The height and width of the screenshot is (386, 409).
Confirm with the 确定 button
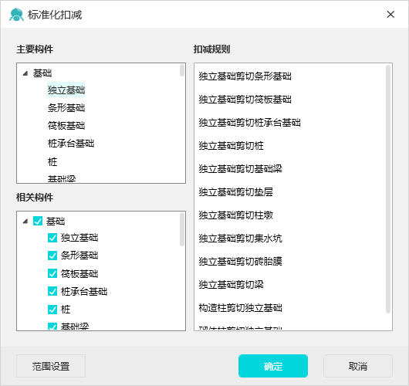(273, 366)
